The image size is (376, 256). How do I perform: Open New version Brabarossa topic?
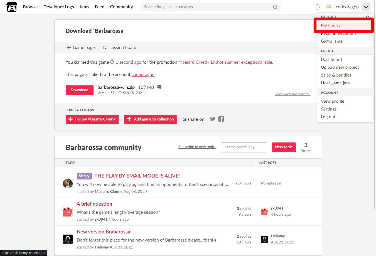103,232
